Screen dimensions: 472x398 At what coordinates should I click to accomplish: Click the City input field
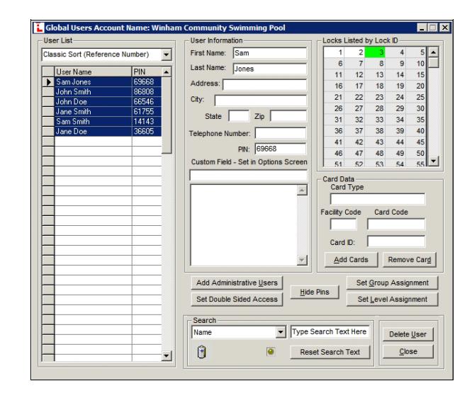(x=261, y=101)
